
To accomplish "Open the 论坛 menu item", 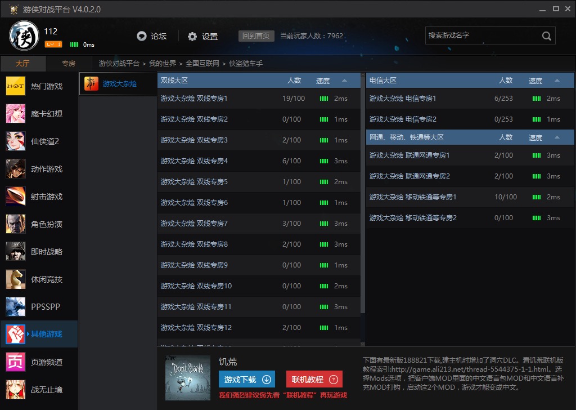I will coord(152,36).
